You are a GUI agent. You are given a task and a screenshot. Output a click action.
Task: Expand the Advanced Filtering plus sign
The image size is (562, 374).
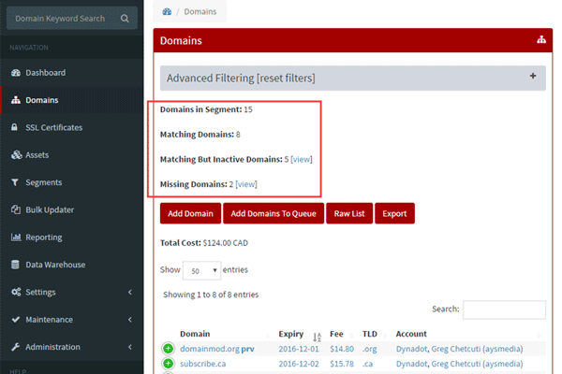click(x=532, y=76)
